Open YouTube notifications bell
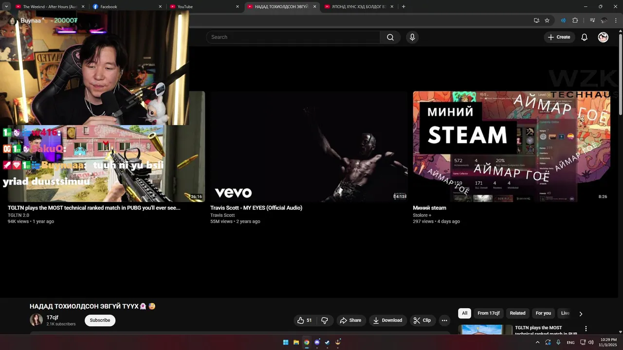Viewport: 623px width, 350px height. (x=584, y=37)
